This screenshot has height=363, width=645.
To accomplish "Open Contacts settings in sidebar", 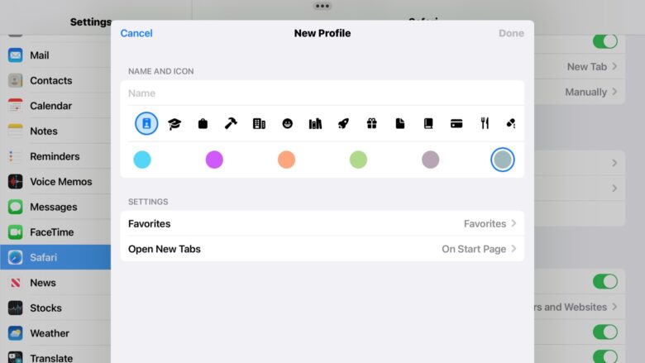I will click(55, 80).
